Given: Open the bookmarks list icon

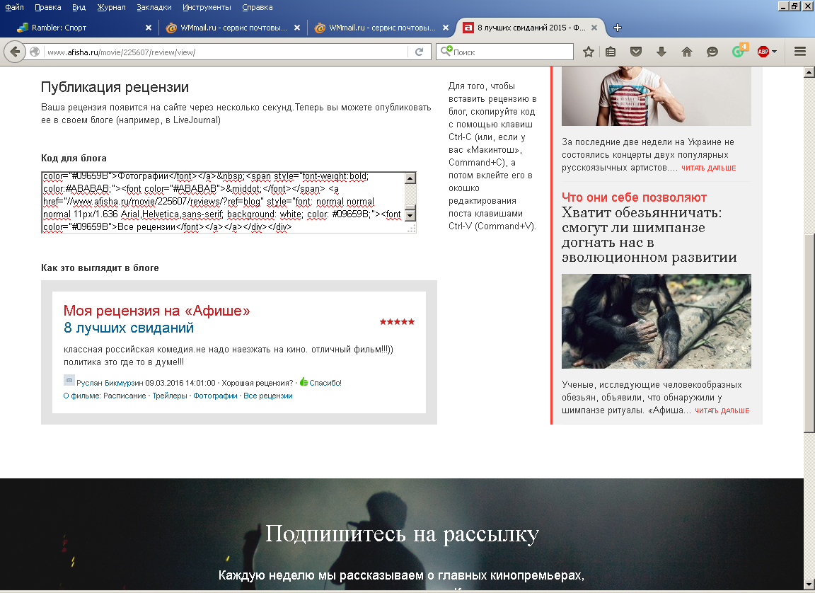Looking at the screenshot, I should coord(611,52).
